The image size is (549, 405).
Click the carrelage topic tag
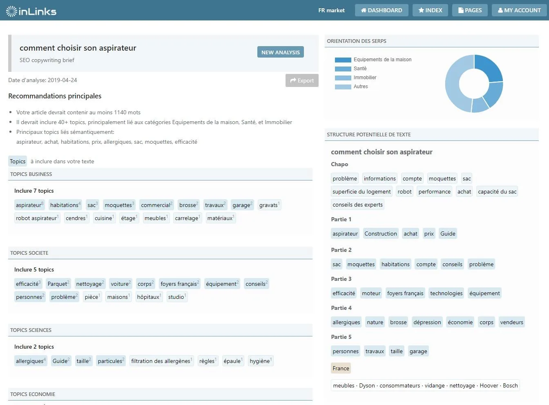coord(187,218)
